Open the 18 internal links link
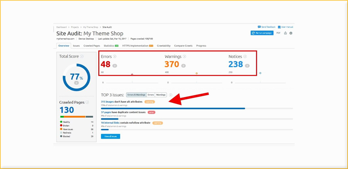 point(110,123)
